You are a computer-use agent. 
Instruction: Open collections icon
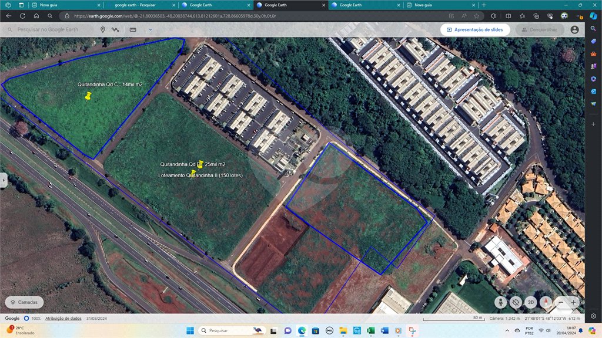[536, 16]
